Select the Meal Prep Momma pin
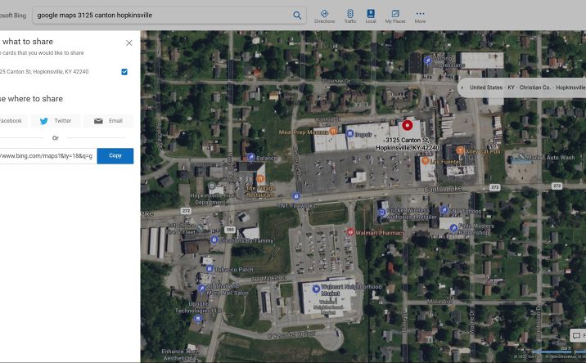Image resolution: width=586 pixels, height=363 pixels. point(332,131)
